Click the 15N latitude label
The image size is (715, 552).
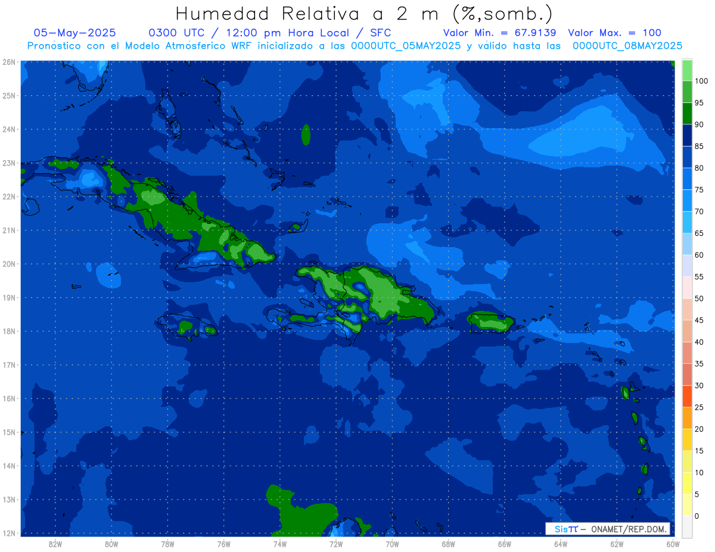click(x=9, y=432)
